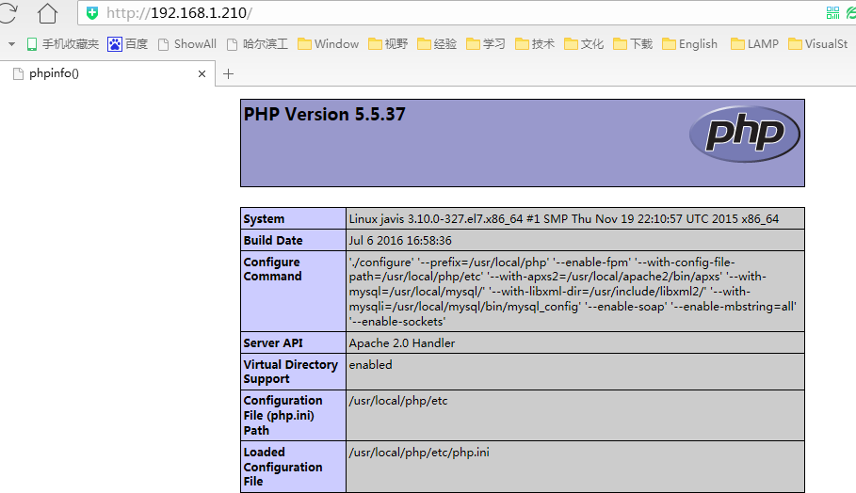Click the Apache 2.0 Handler value
856x493 pixels.
coord(402,343)
